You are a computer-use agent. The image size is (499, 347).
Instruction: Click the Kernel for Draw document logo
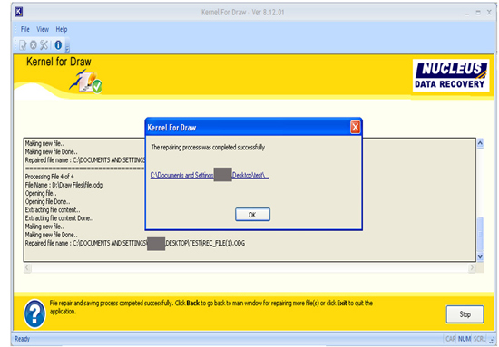click(x=86, y=82)
